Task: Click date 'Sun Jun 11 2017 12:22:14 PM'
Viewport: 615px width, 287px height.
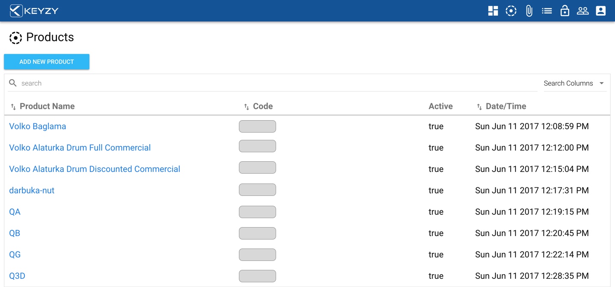Action: [x=532, y=254]
